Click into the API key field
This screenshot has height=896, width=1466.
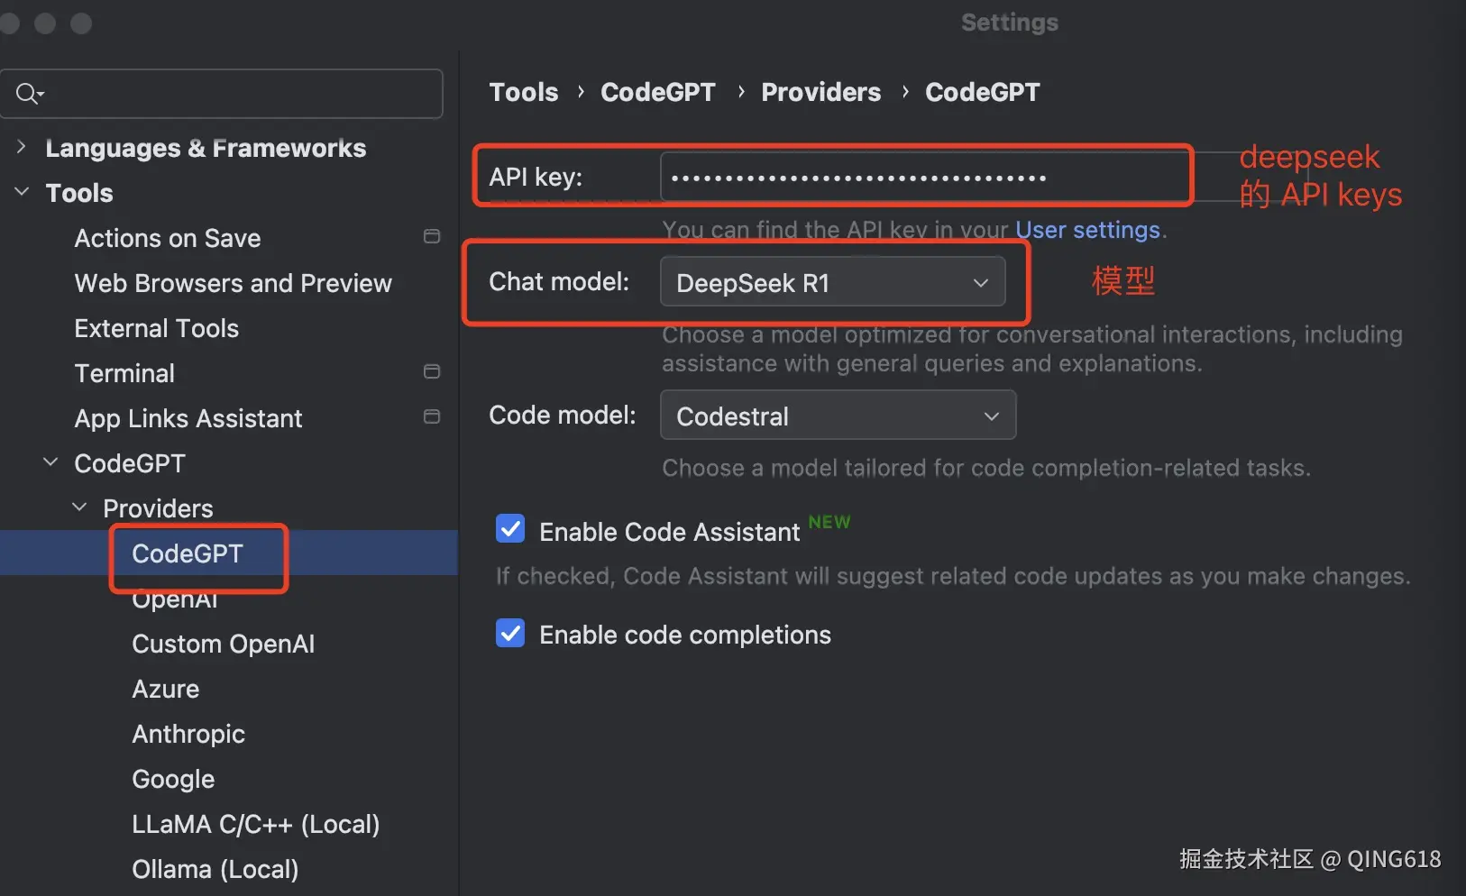click(x=929, y=178)
